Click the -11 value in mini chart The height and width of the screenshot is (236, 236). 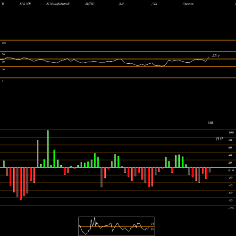(152, 224)
